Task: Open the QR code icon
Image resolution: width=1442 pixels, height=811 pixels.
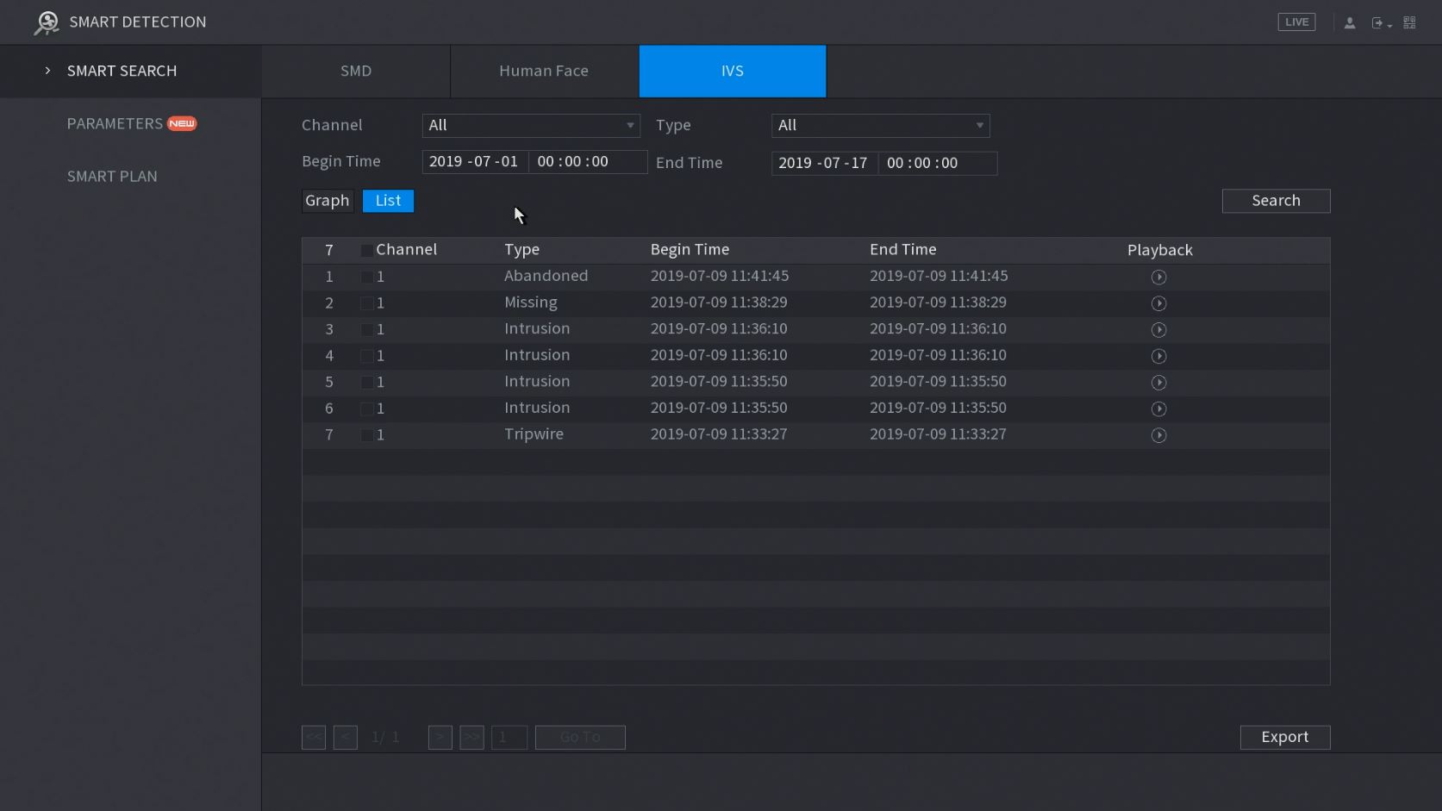Action: pyautogui.click(x=1409, y=23)
